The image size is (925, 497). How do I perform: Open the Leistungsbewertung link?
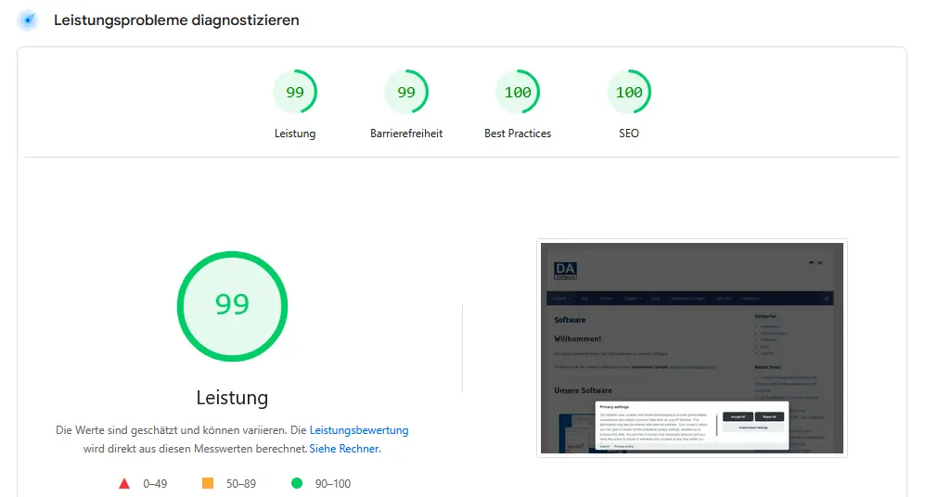click(x=359, y=430)
